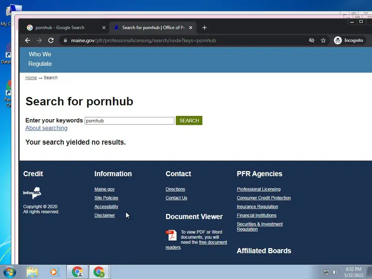Follow the Home breadcrumb link

pos(31,78)
